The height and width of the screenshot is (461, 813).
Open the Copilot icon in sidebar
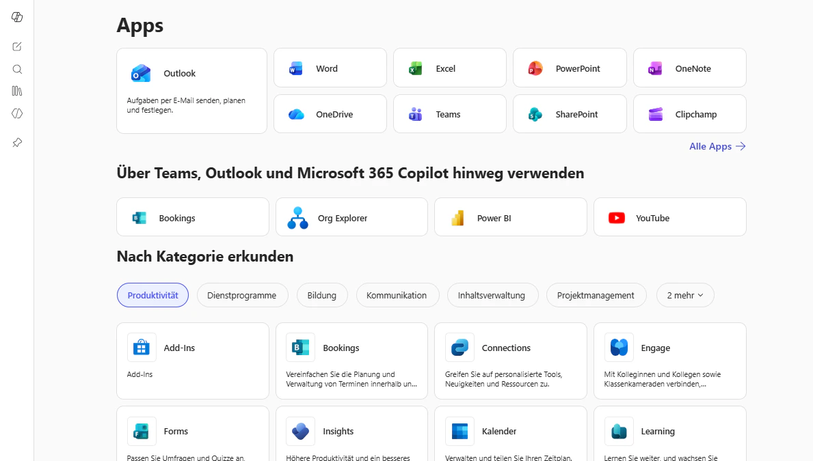17,17
